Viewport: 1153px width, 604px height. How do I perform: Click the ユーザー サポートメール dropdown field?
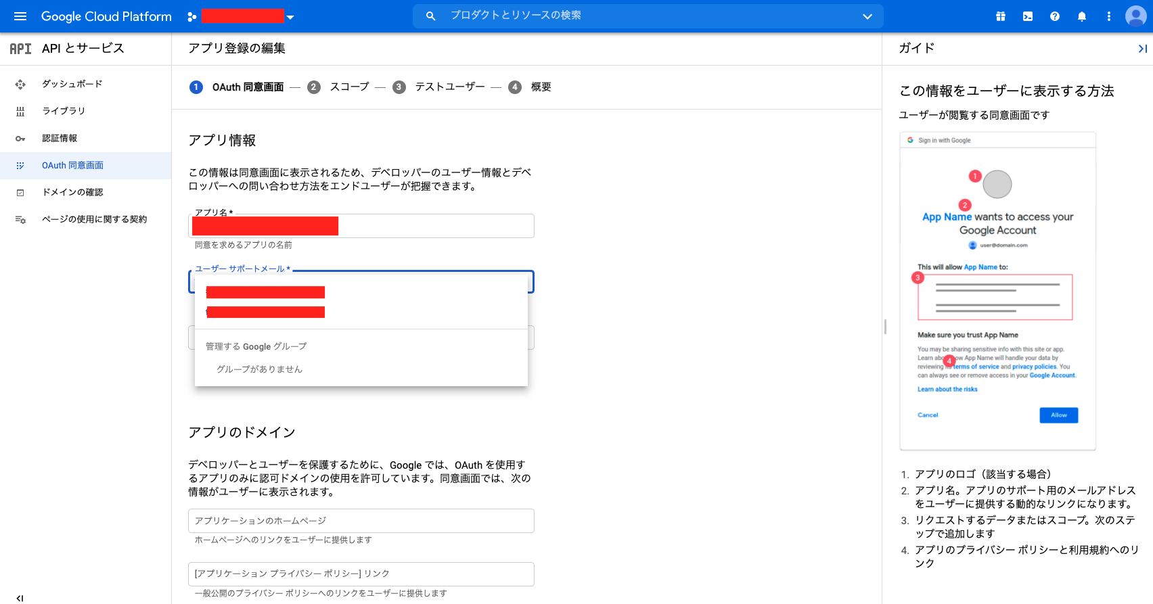coord(361,281)
